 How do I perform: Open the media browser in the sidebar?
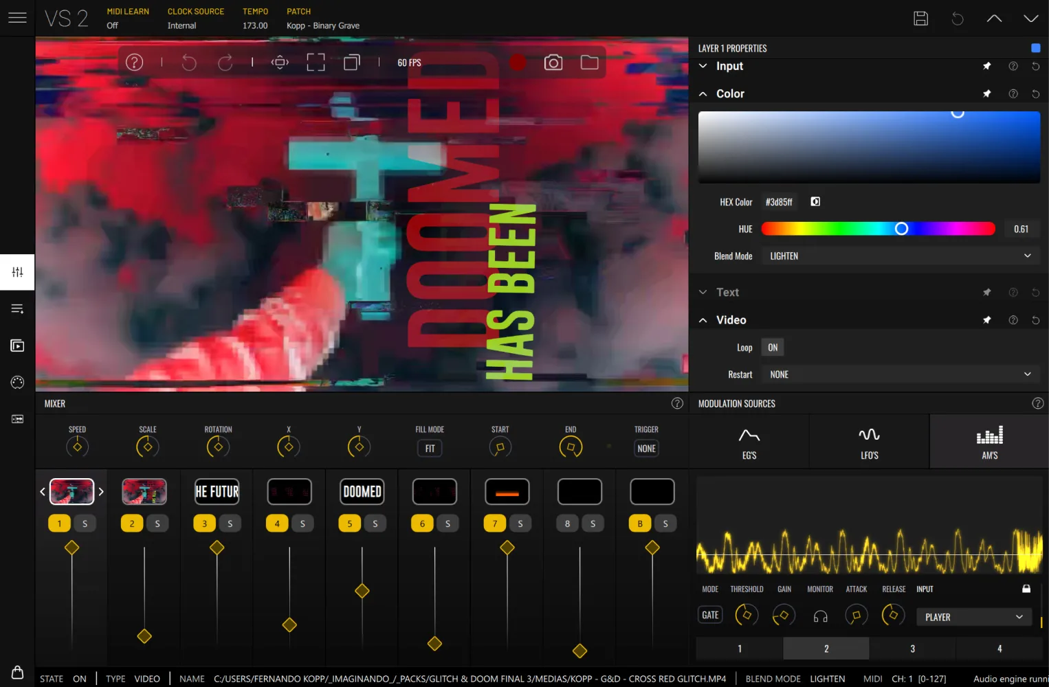coord(17,346)
